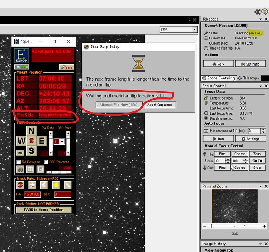Click the Abort Sequence button
This screenshot has height=252, width=269.
160,105
